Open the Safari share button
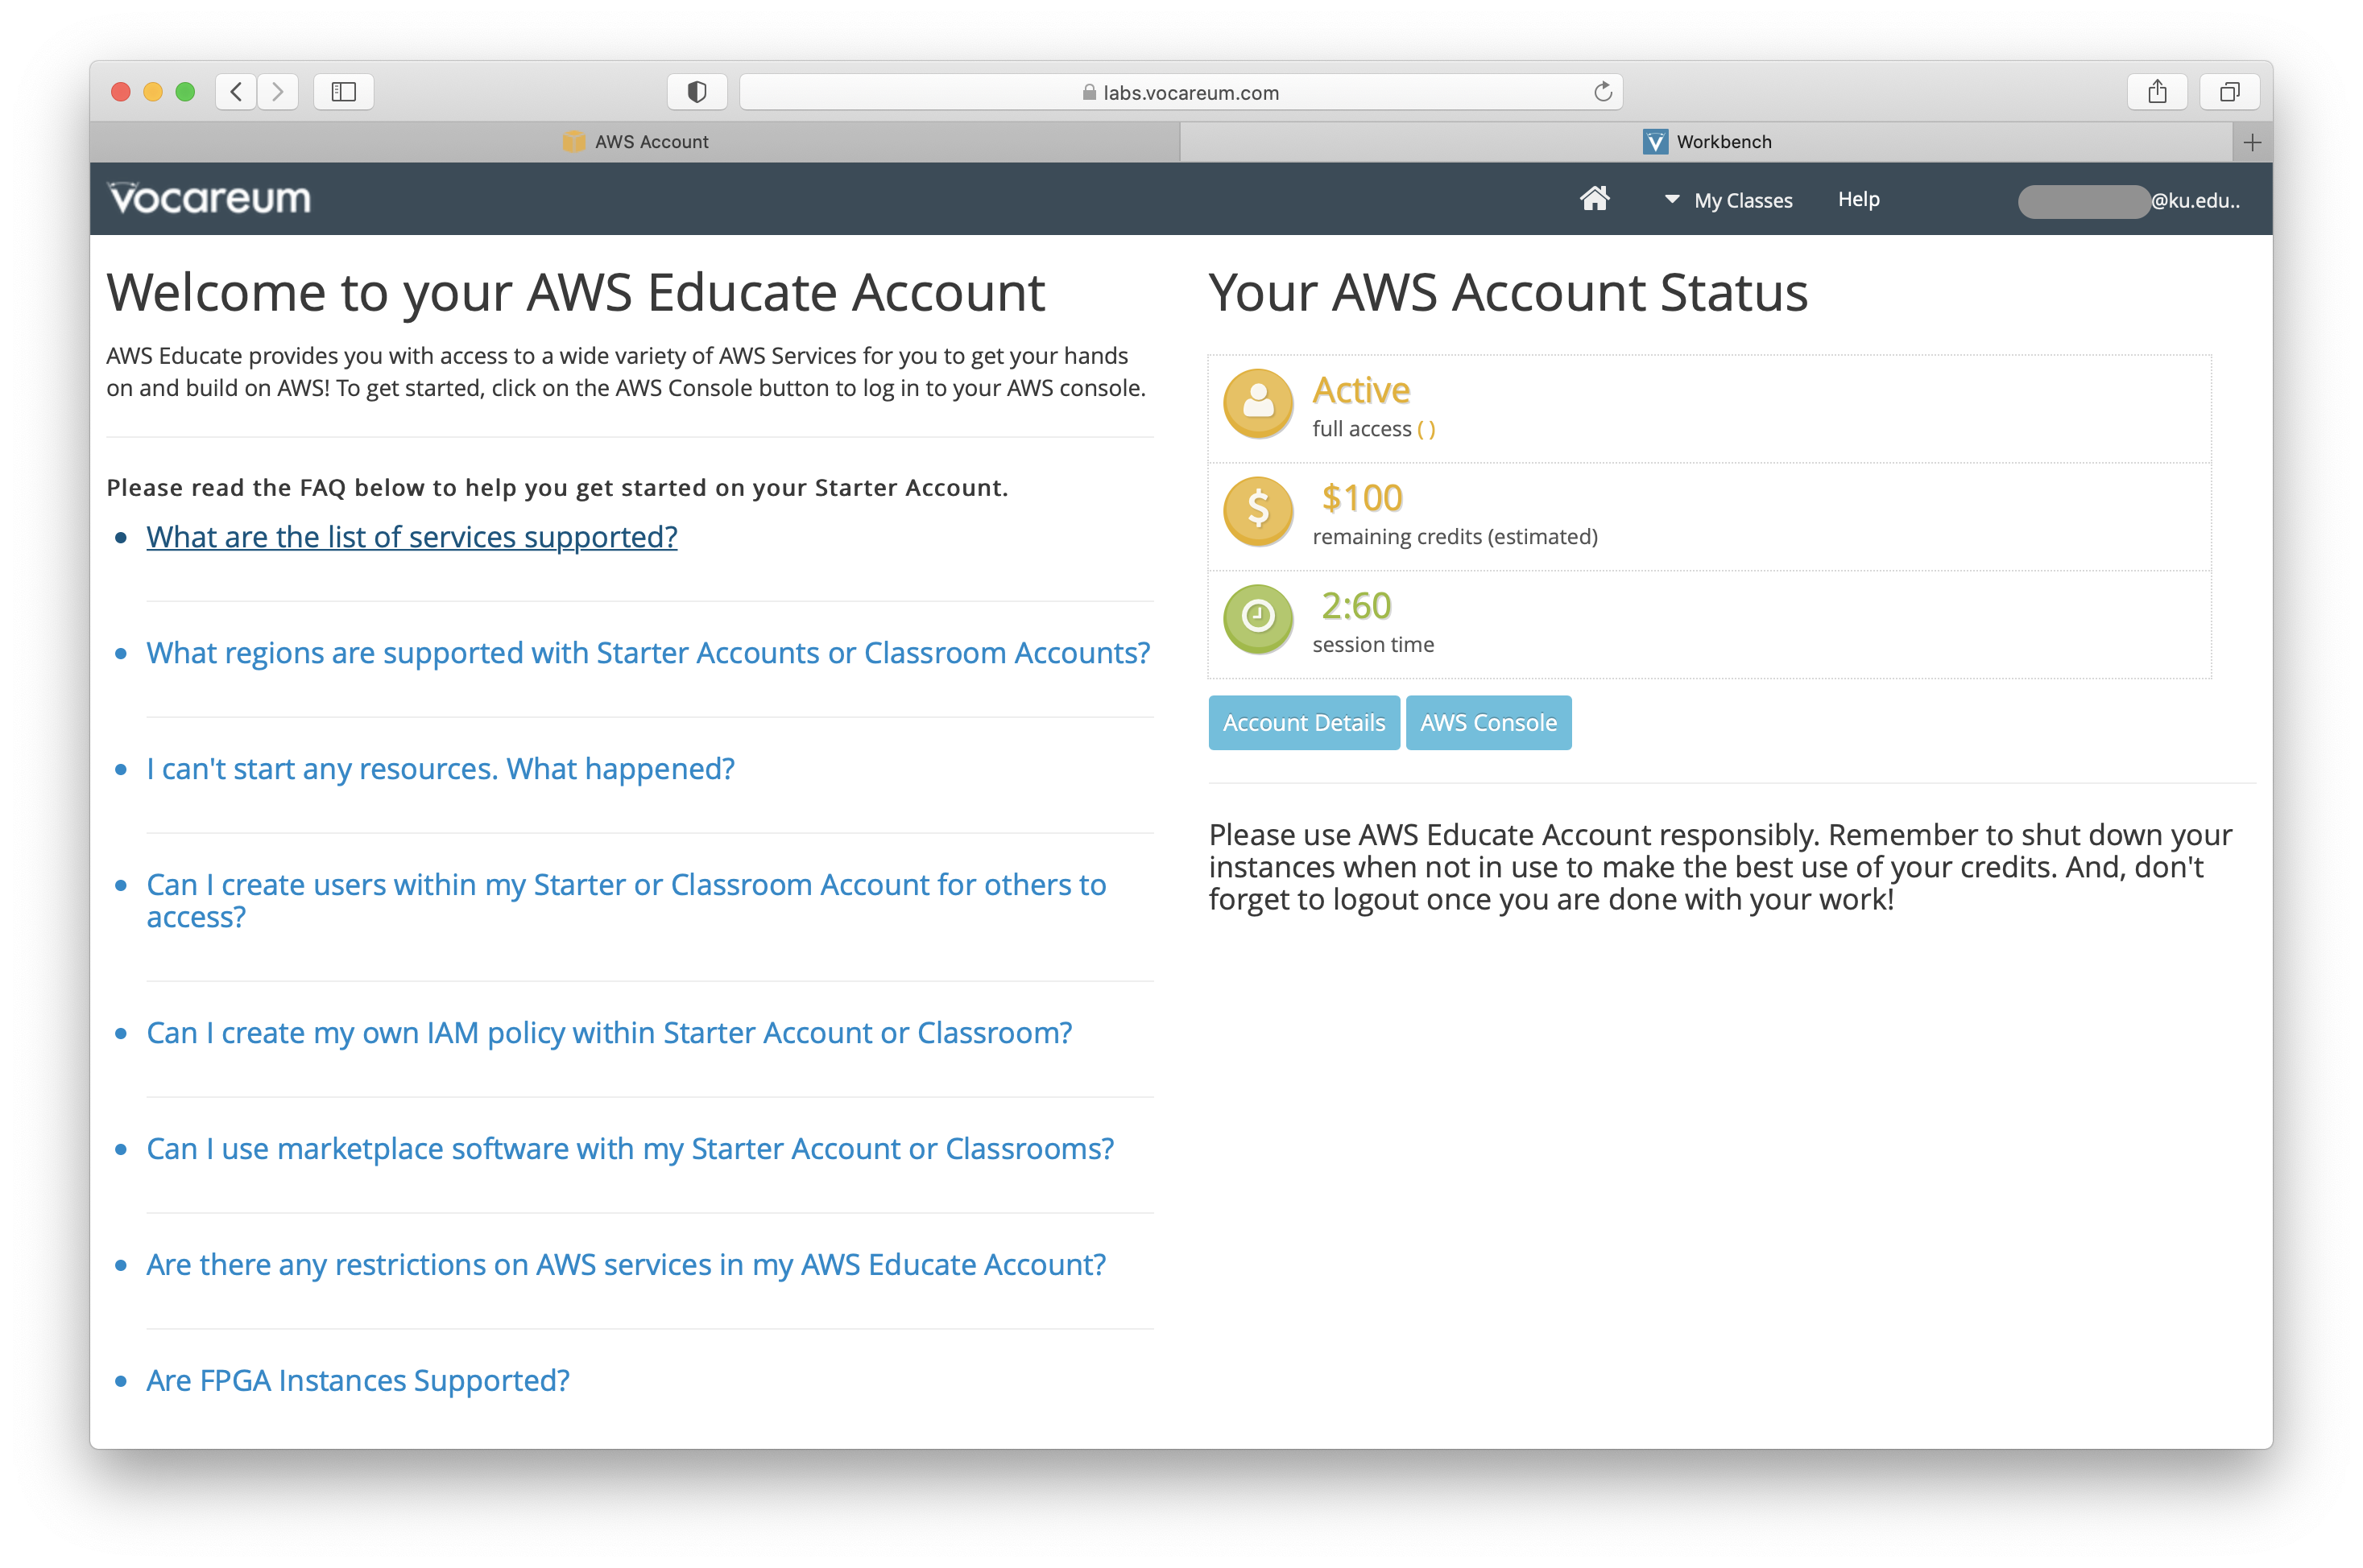 coord(2157,92)
